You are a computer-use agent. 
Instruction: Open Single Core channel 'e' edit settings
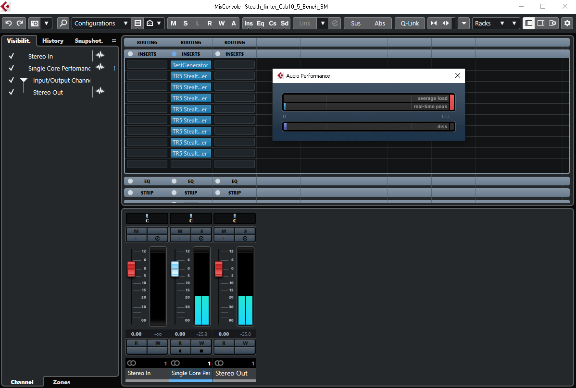coord(201,238)
